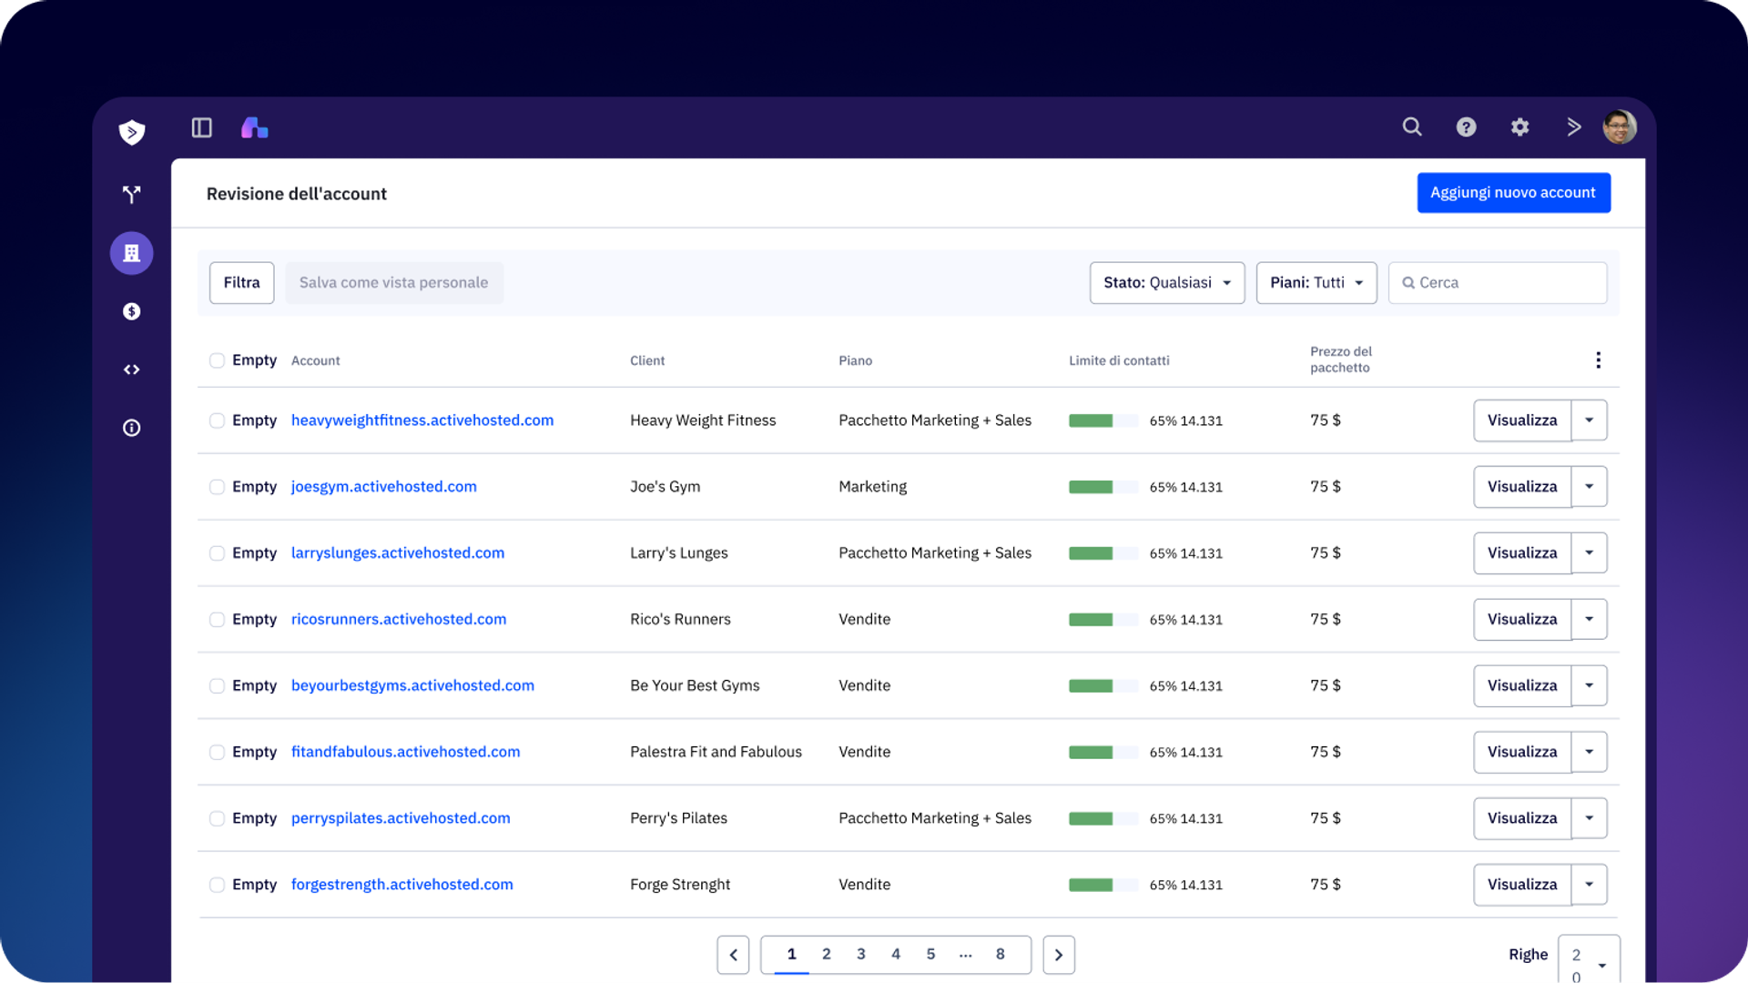Expand the Stato: Qualsiasi dropdown
The image size is (1748, 983).
click(1167, 283)
